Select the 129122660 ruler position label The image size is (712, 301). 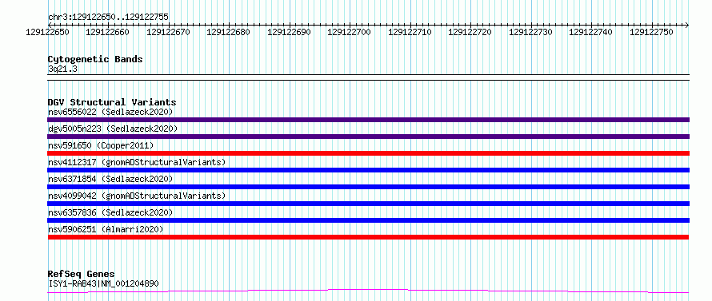107,32
